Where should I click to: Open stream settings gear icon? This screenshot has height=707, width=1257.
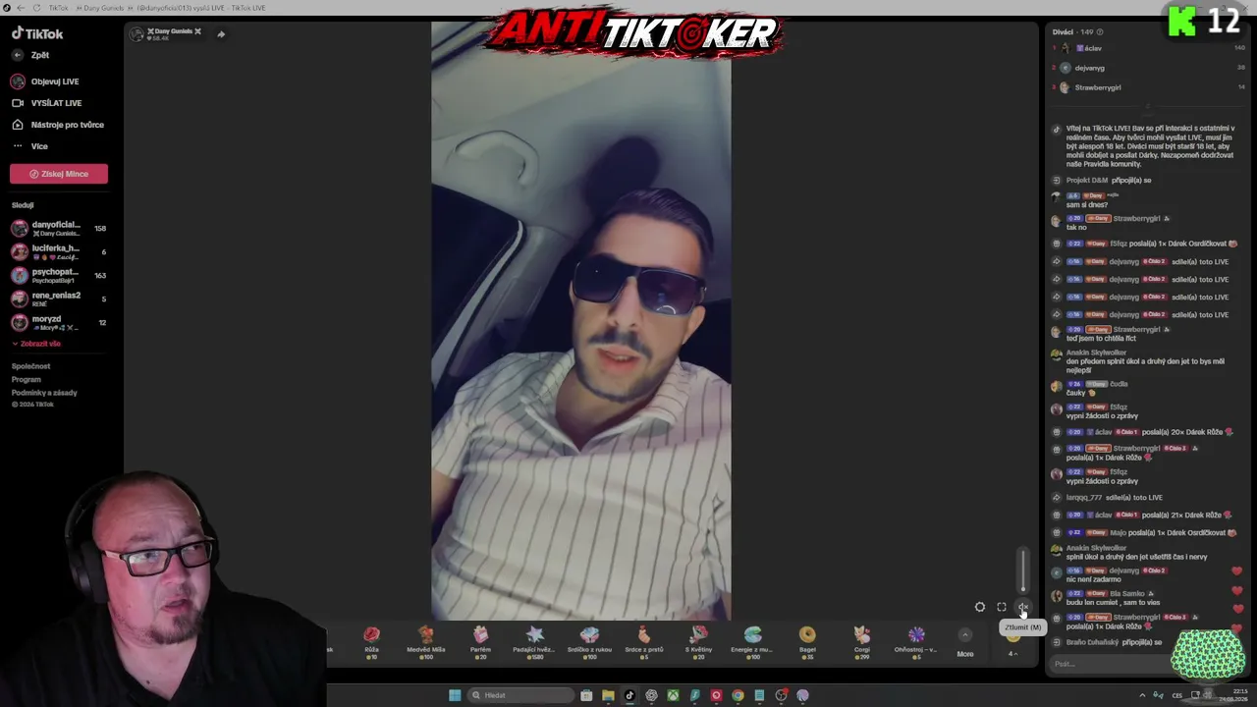click(980, 608)
